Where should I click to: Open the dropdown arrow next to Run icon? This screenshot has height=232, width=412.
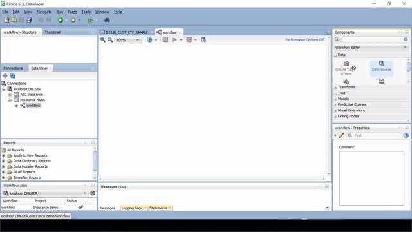click(181, 40)
